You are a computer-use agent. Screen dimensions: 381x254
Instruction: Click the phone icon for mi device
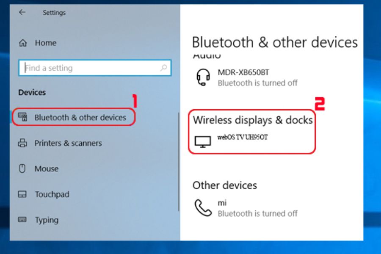coord(202,207)
